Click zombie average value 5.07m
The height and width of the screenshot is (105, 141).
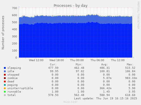click(x=107, y=78)
